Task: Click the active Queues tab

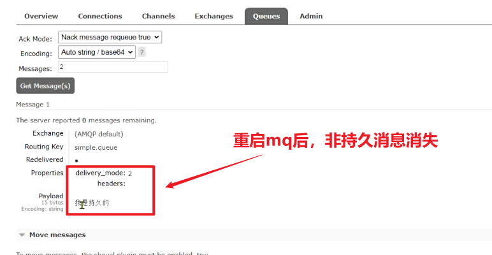Action: pos(266,16)
